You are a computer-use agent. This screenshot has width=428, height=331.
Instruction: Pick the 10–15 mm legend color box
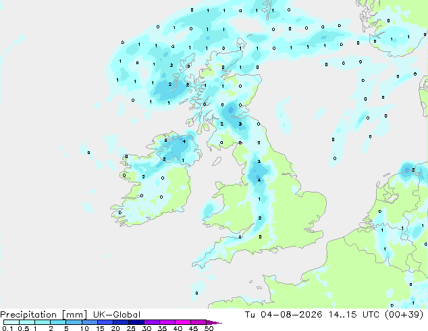pyautogui.click(x=90, y=322)
